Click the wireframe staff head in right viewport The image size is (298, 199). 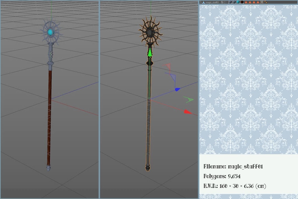pyautogui.click(x=150, y=31)
